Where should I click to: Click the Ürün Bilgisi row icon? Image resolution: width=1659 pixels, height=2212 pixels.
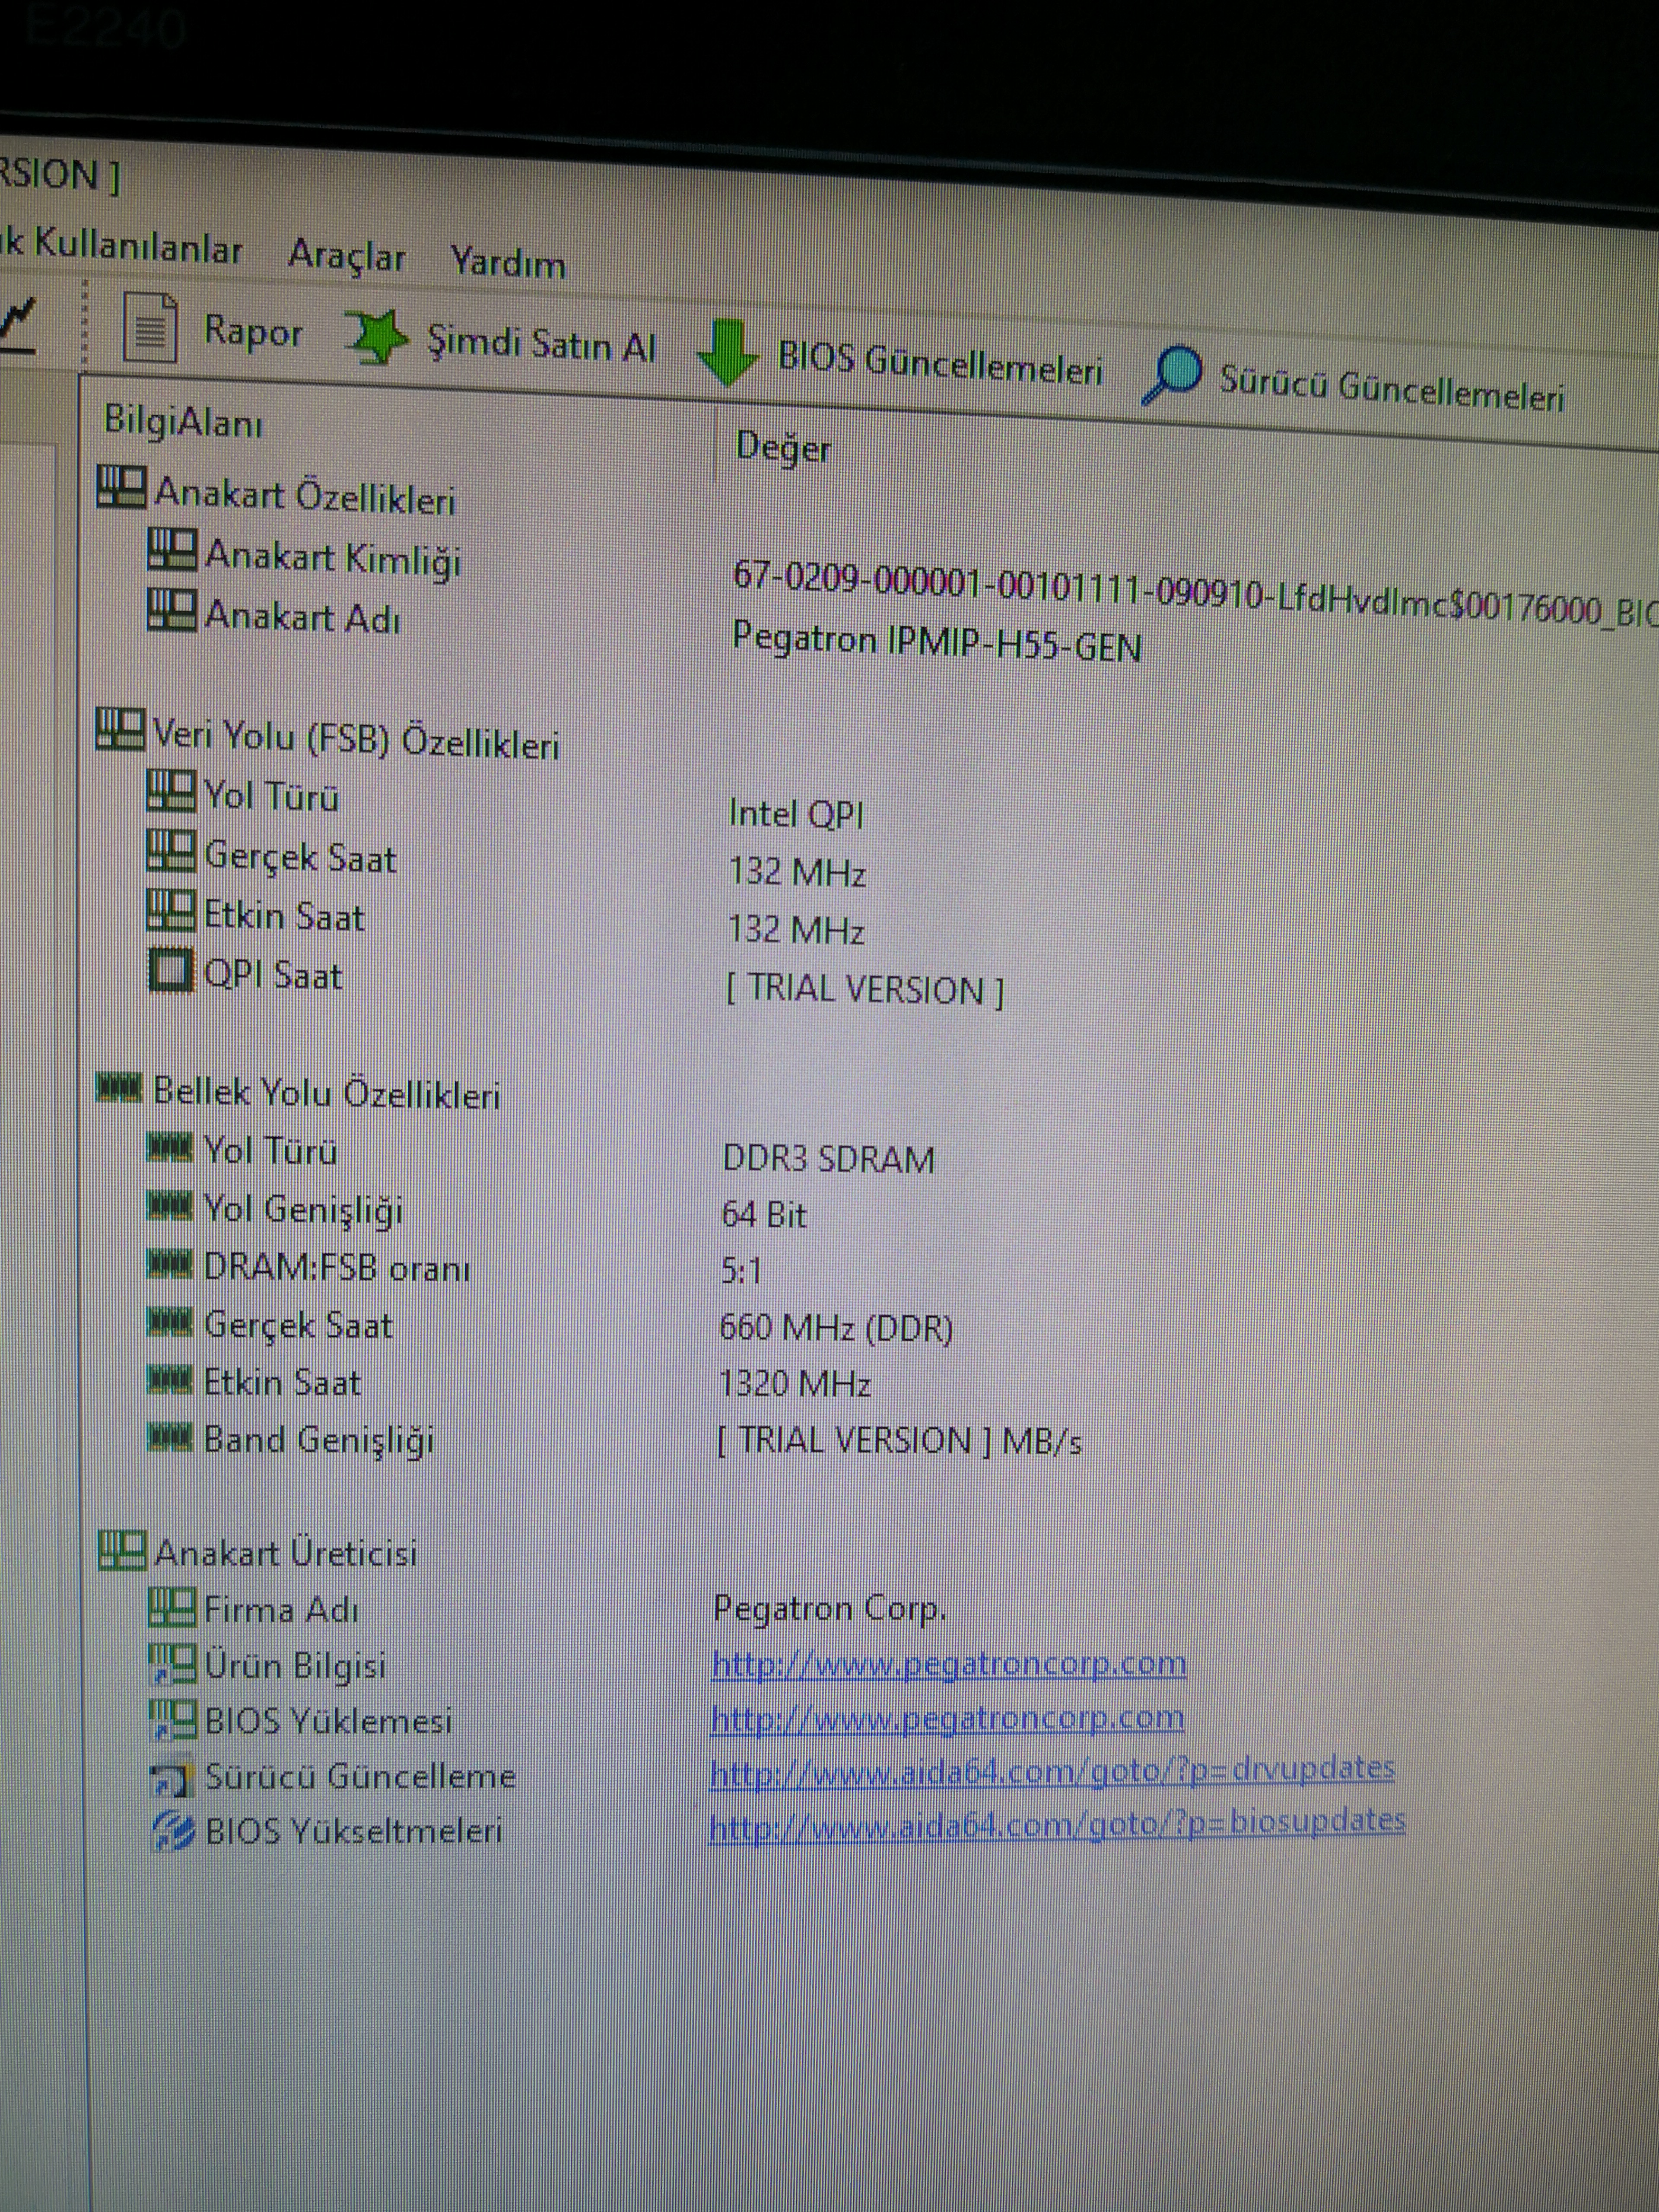click(x=171, y=1664)
